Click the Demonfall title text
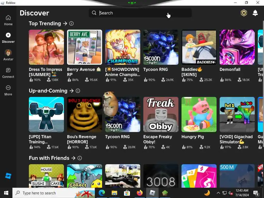The height and width of the screenshot is (198, 264). 230,69
